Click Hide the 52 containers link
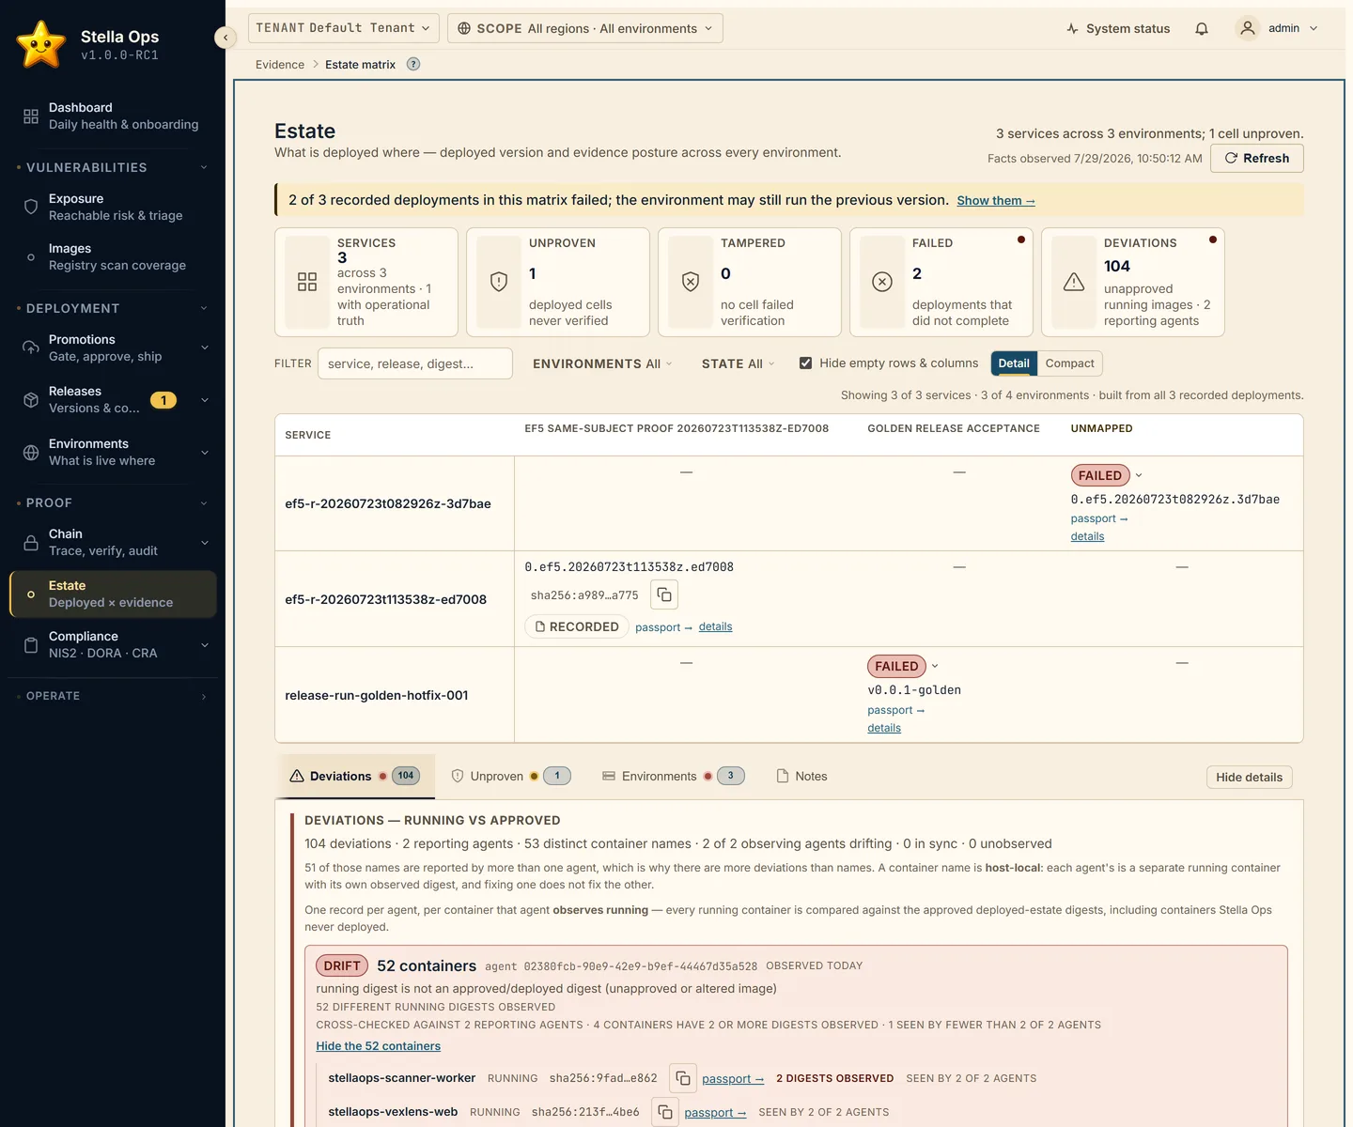The height and width of the screenshot is (1127, 1353). [378, 1045]
